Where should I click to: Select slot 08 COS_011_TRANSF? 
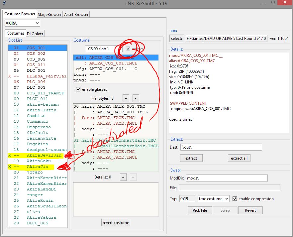pos(37,93)
